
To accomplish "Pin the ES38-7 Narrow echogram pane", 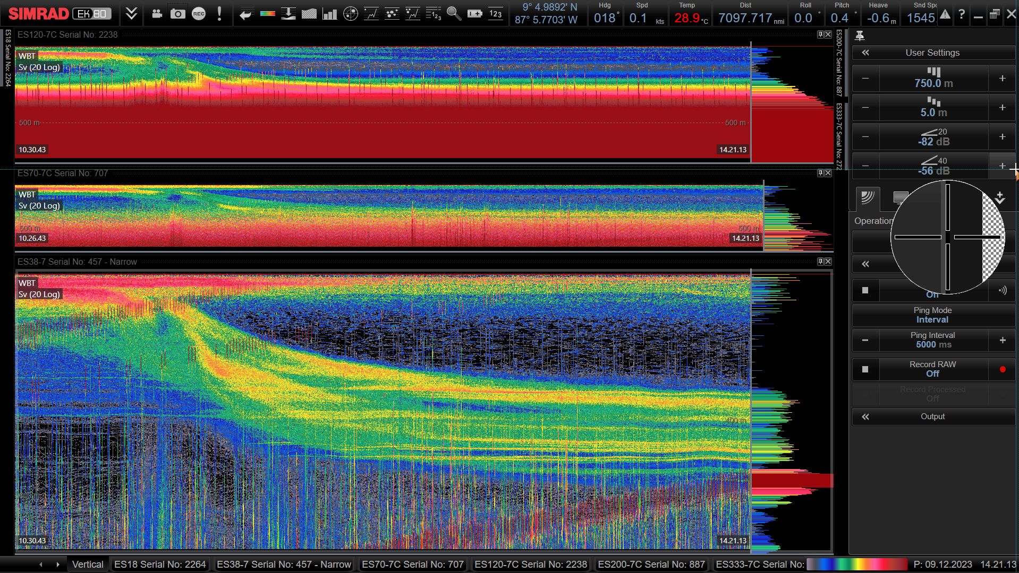I will coord(820,262).
